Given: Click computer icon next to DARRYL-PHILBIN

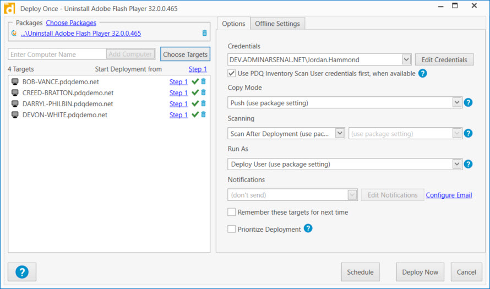Looking at the screenshot, I should 15,103.
